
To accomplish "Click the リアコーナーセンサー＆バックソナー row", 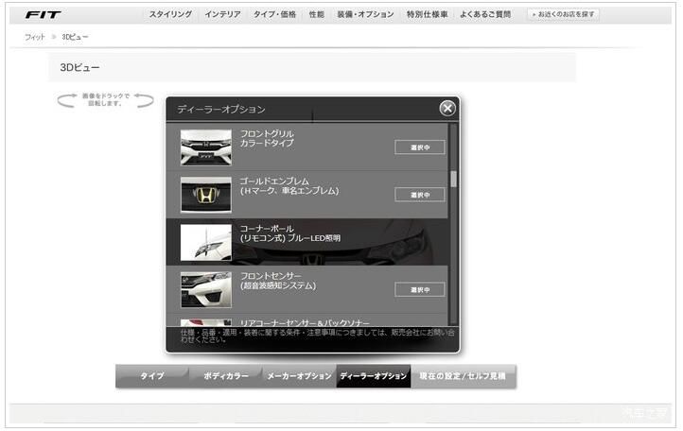I will [307, 320].
